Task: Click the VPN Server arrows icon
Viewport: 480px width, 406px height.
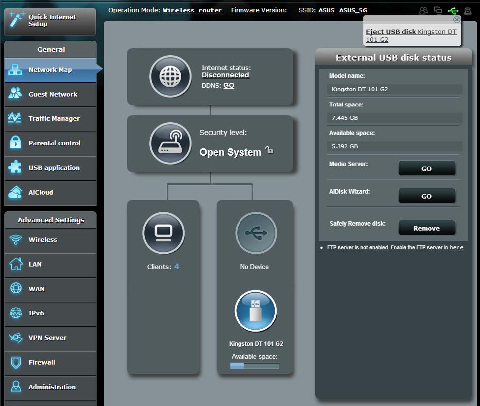Action: click(x=16, y=338)
